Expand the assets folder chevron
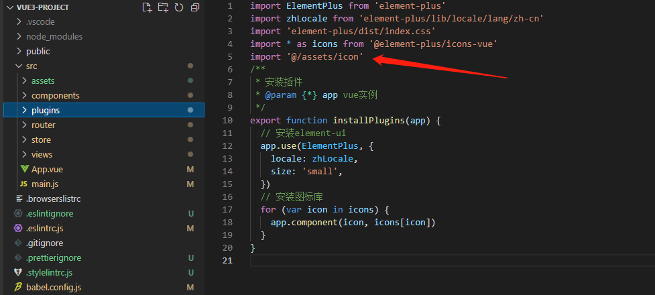Screen dimensions: 655x295 click(24, 80)
